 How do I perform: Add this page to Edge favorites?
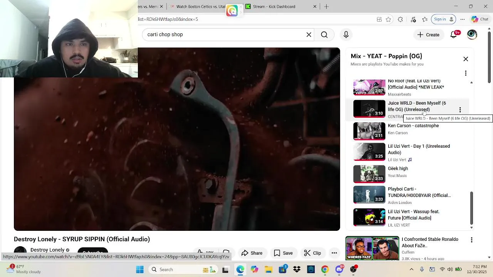coord(388,19)
